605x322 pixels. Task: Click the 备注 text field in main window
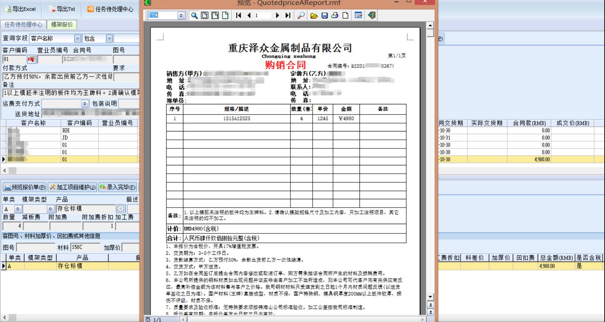[71, 93]
